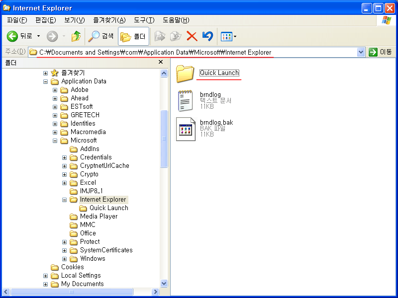Minimize the Internet Explorer window
Viewport: 398px width, 298px height.
click(366, 8)
